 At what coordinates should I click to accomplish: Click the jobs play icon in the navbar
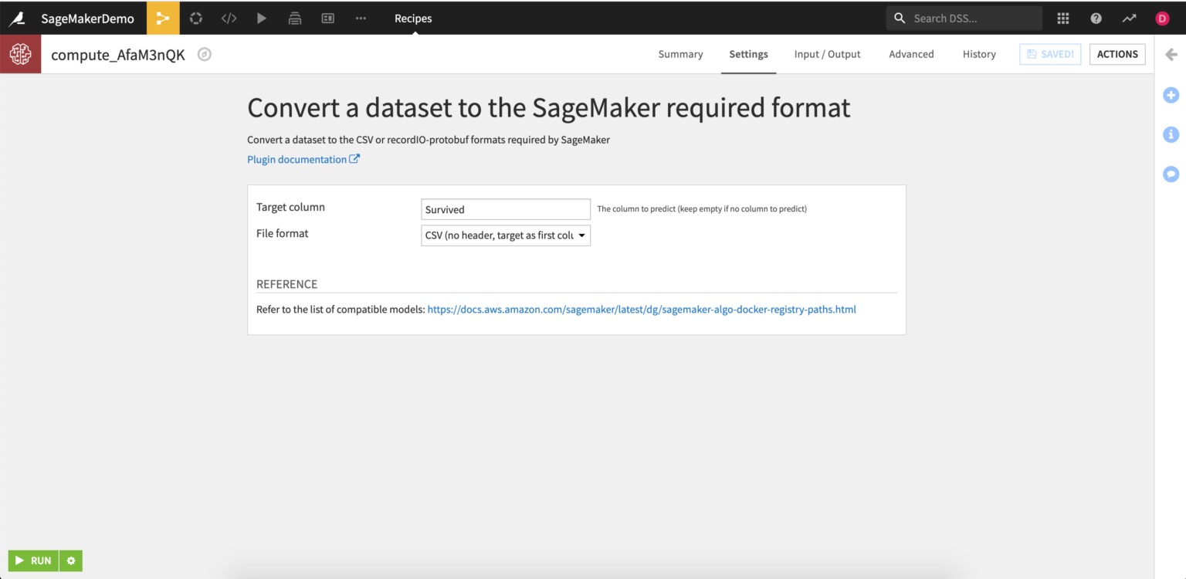click(x=261, y=18)
